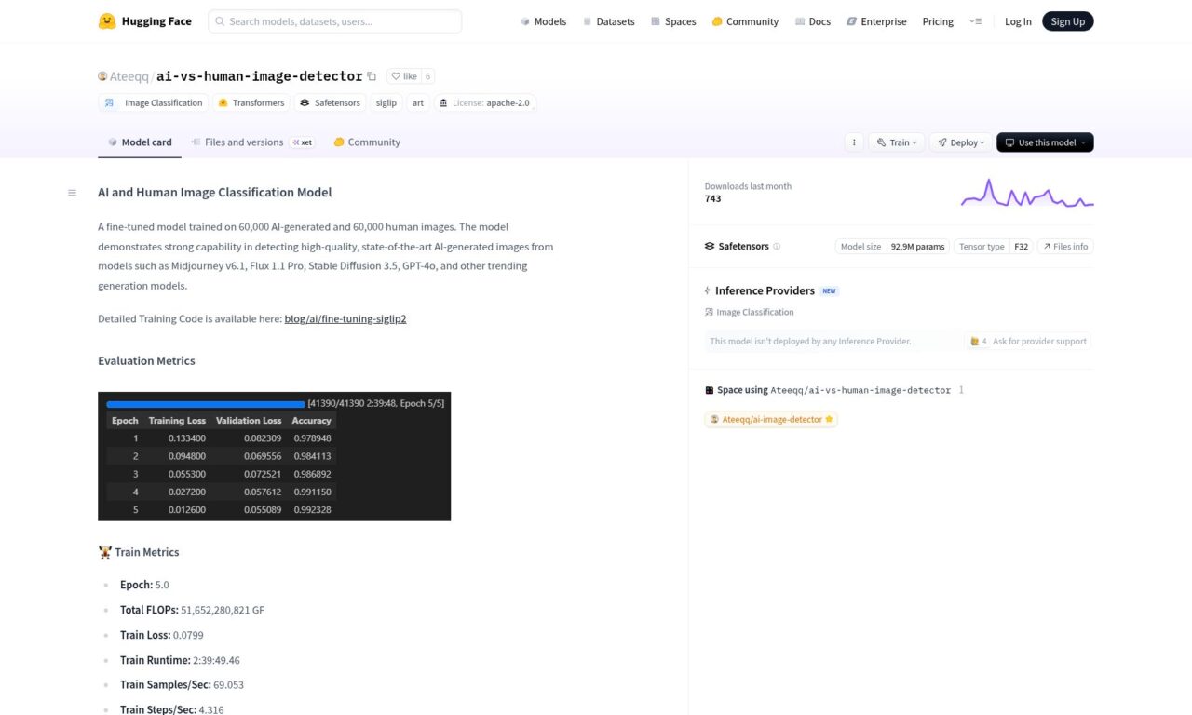
Task: Click the xet badge on Files tab
Action: tap(302, 142)
